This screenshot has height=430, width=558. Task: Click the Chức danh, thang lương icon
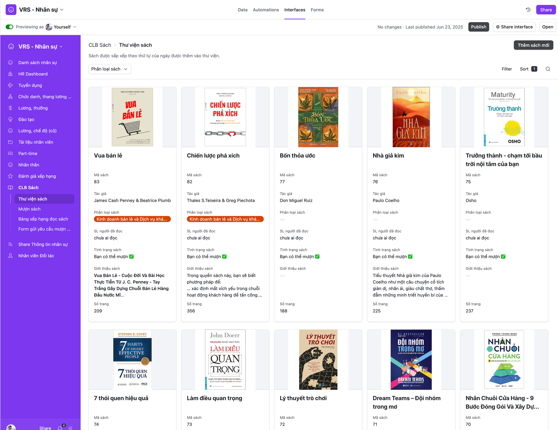[10, 97]
